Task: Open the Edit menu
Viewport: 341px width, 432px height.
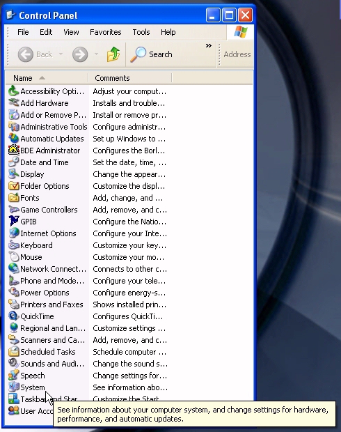Action: click(46, 32)
